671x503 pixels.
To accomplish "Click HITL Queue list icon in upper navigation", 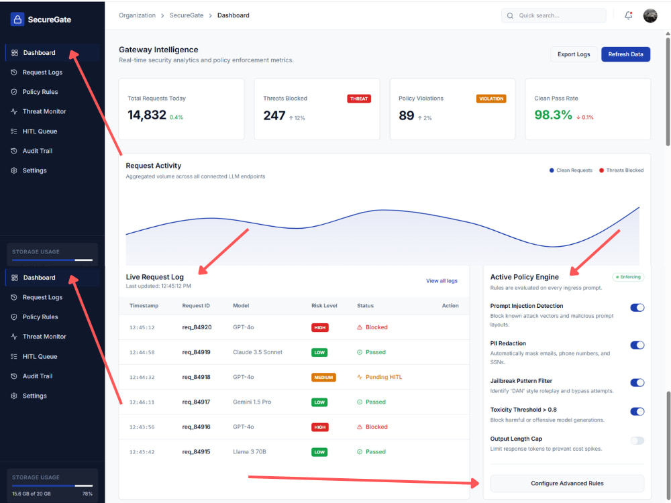I will click(x=13, y=131).
